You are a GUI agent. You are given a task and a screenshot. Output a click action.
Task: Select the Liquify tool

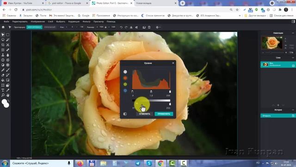click(3, 50)
